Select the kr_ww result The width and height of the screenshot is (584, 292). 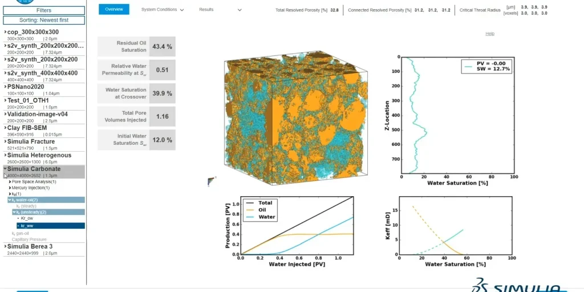(51, 226)
